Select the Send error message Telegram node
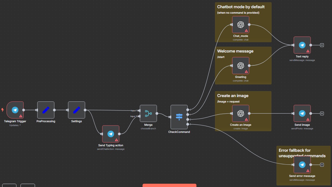This screenshot has width=332, height=187. [x=302, y=165]
